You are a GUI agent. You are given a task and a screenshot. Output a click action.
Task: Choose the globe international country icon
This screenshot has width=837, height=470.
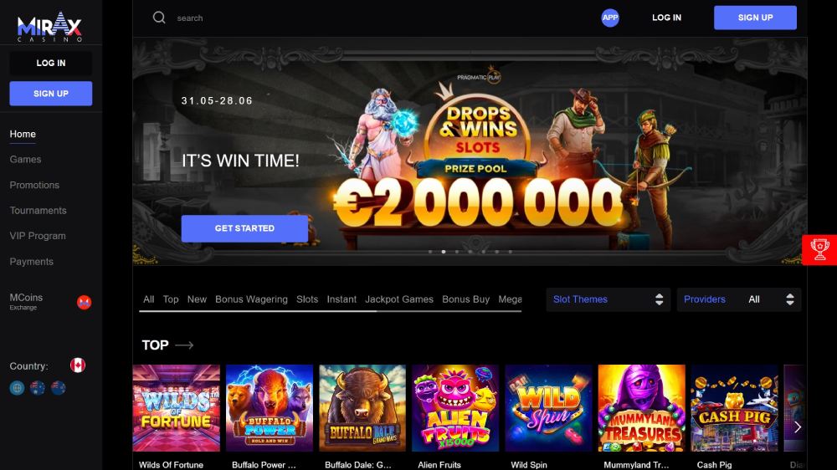pos(17,388)
